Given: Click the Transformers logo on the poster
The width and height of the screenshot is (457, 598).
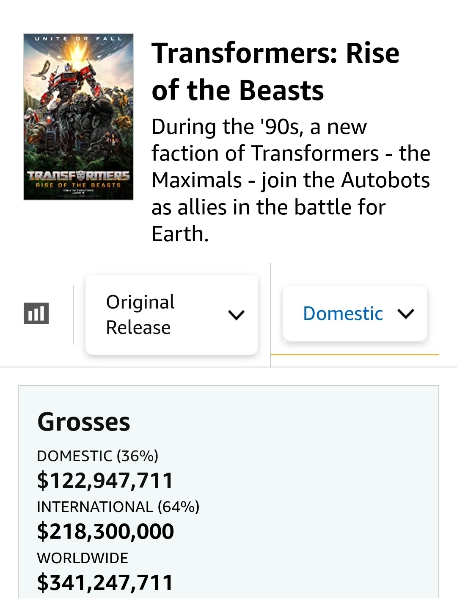Looking at the screenshot, I should click(78, 176).
